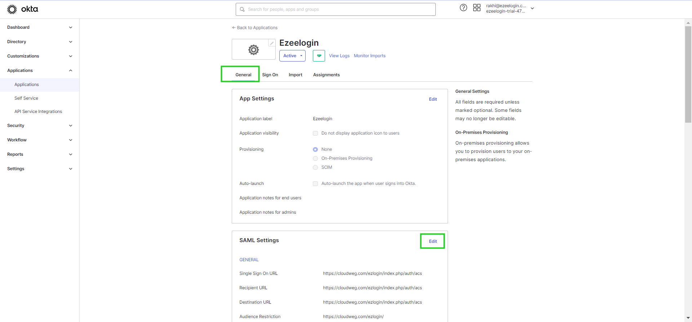Click the Destination URL value
692x322 pixels.
372,302
